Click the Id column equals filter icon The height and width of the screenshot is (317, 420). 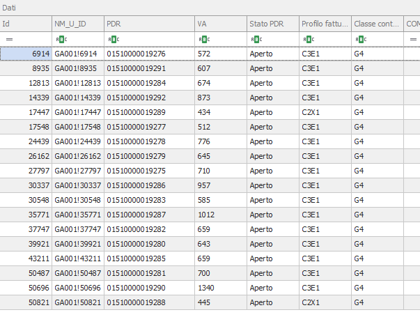[x=9, y=40]
